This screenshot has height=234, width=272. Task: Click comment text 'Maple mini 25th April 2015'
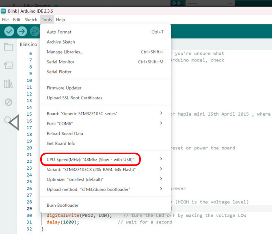213,114
